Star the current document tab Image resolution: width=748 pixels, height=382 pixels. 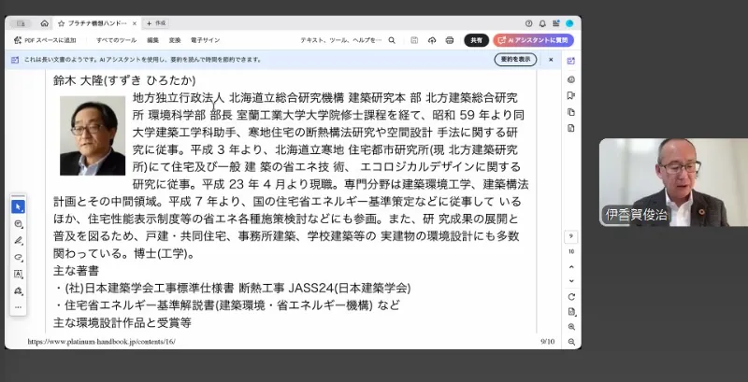62,22
